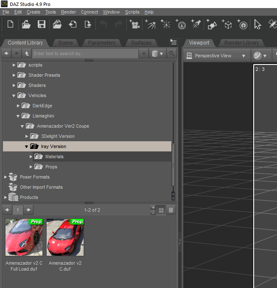Click the New scene file icon
The image size is (277, 288).
(x=10, y=25)
